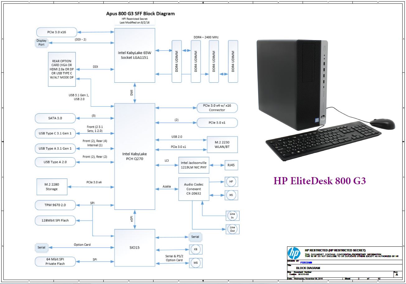Select the 'Front (2), Rear (4) Internal (1)' label
The image size is (406, 284).
pos(95,143)
